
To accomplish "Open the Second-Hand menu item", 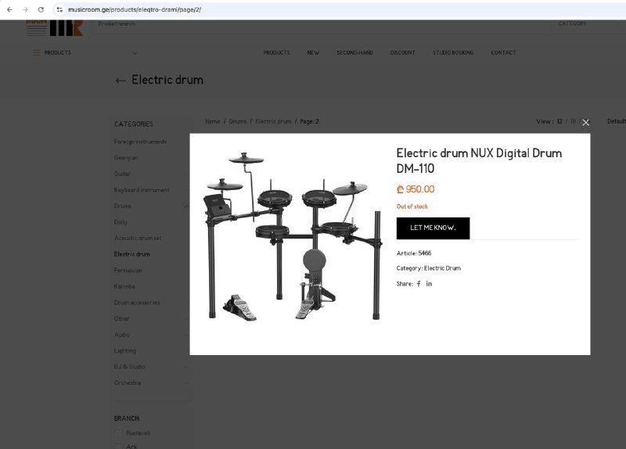I will [354, 53].
